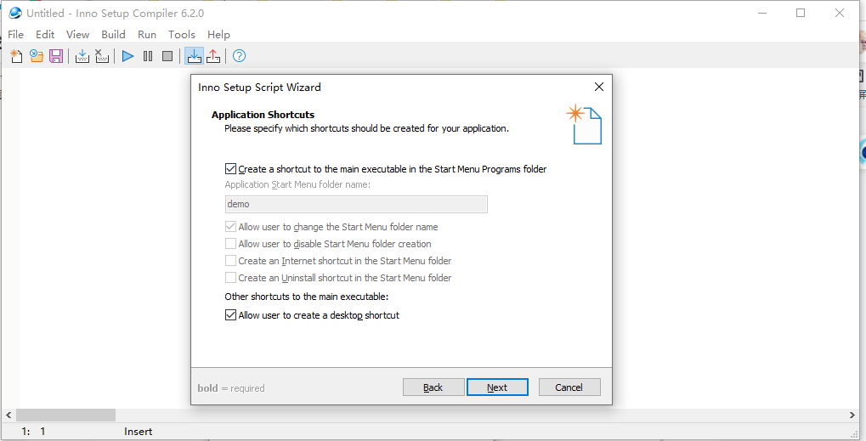The width and height of the screenshot is (866, 441).
Task: Open the View menu
Action: coord(78,34)
